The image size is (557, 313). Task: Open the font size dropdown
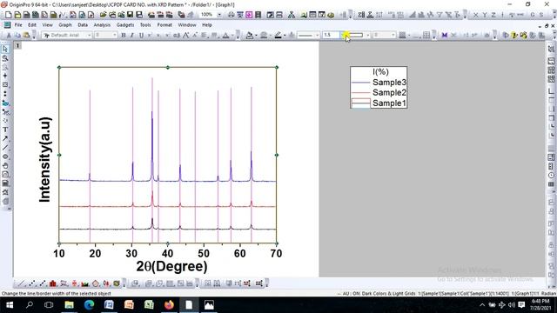click(115, 35)
